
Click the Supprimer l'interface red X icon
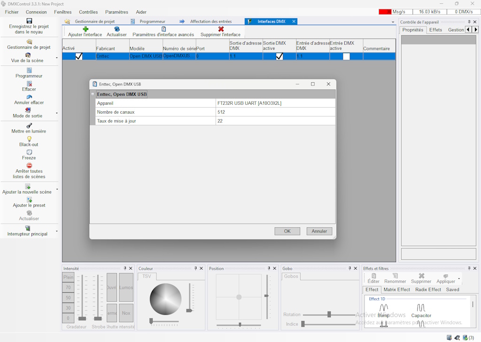(221, 29)
